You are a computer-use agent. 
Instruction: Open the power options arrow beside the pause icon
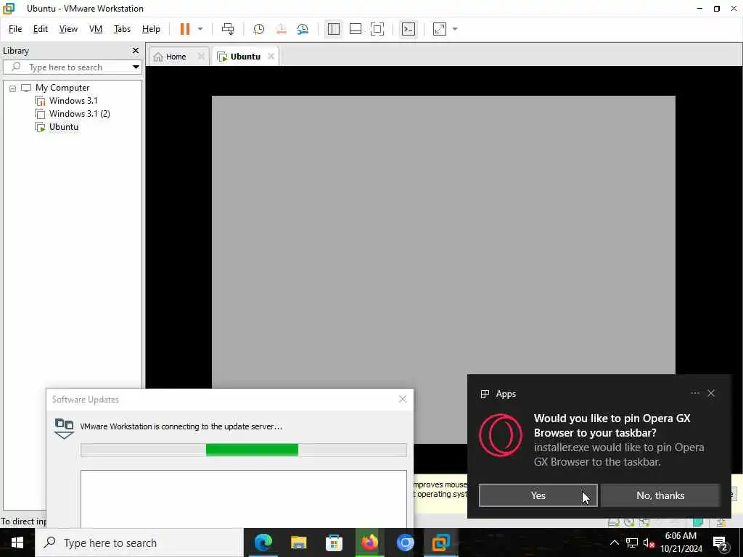[x=200, y=29]
